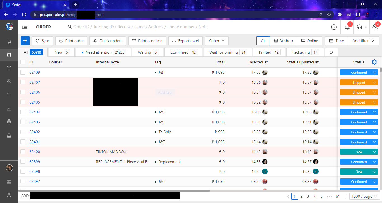Open the support headset icon
Viewport: 382px width, 203px height.
(360, 27)
